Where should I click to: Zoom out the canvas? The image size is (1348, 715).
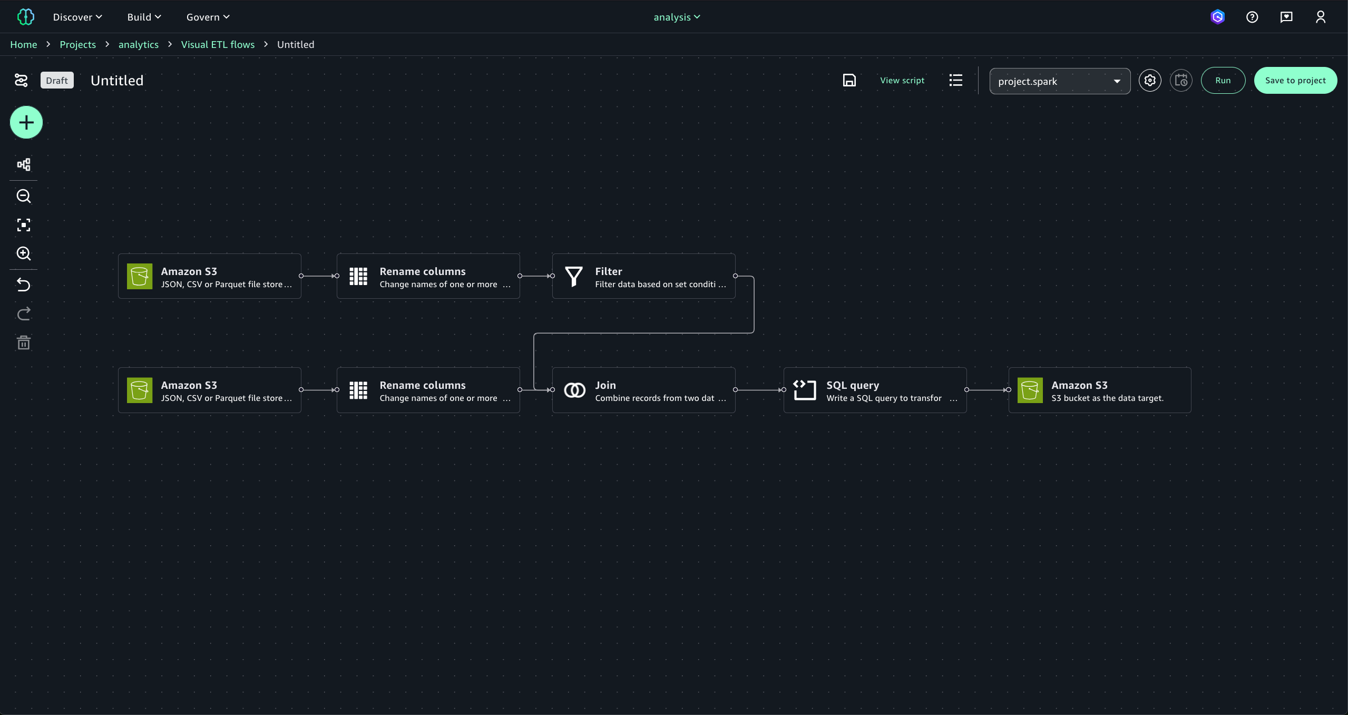pos(24,196)
